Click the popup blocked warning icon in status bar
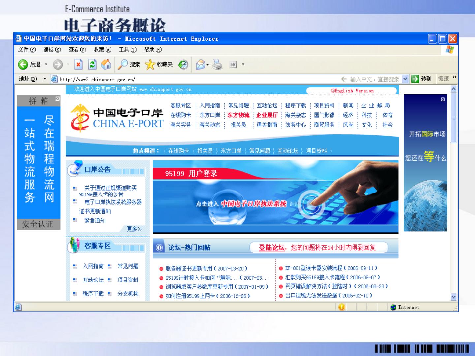Image resolution: width=475 pixels, height=356 pixels. point(342,307)
